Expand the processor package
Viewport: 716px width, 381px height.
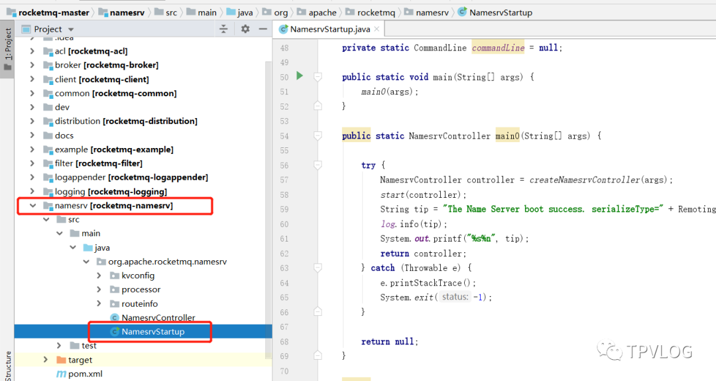[x=99, y=289]
